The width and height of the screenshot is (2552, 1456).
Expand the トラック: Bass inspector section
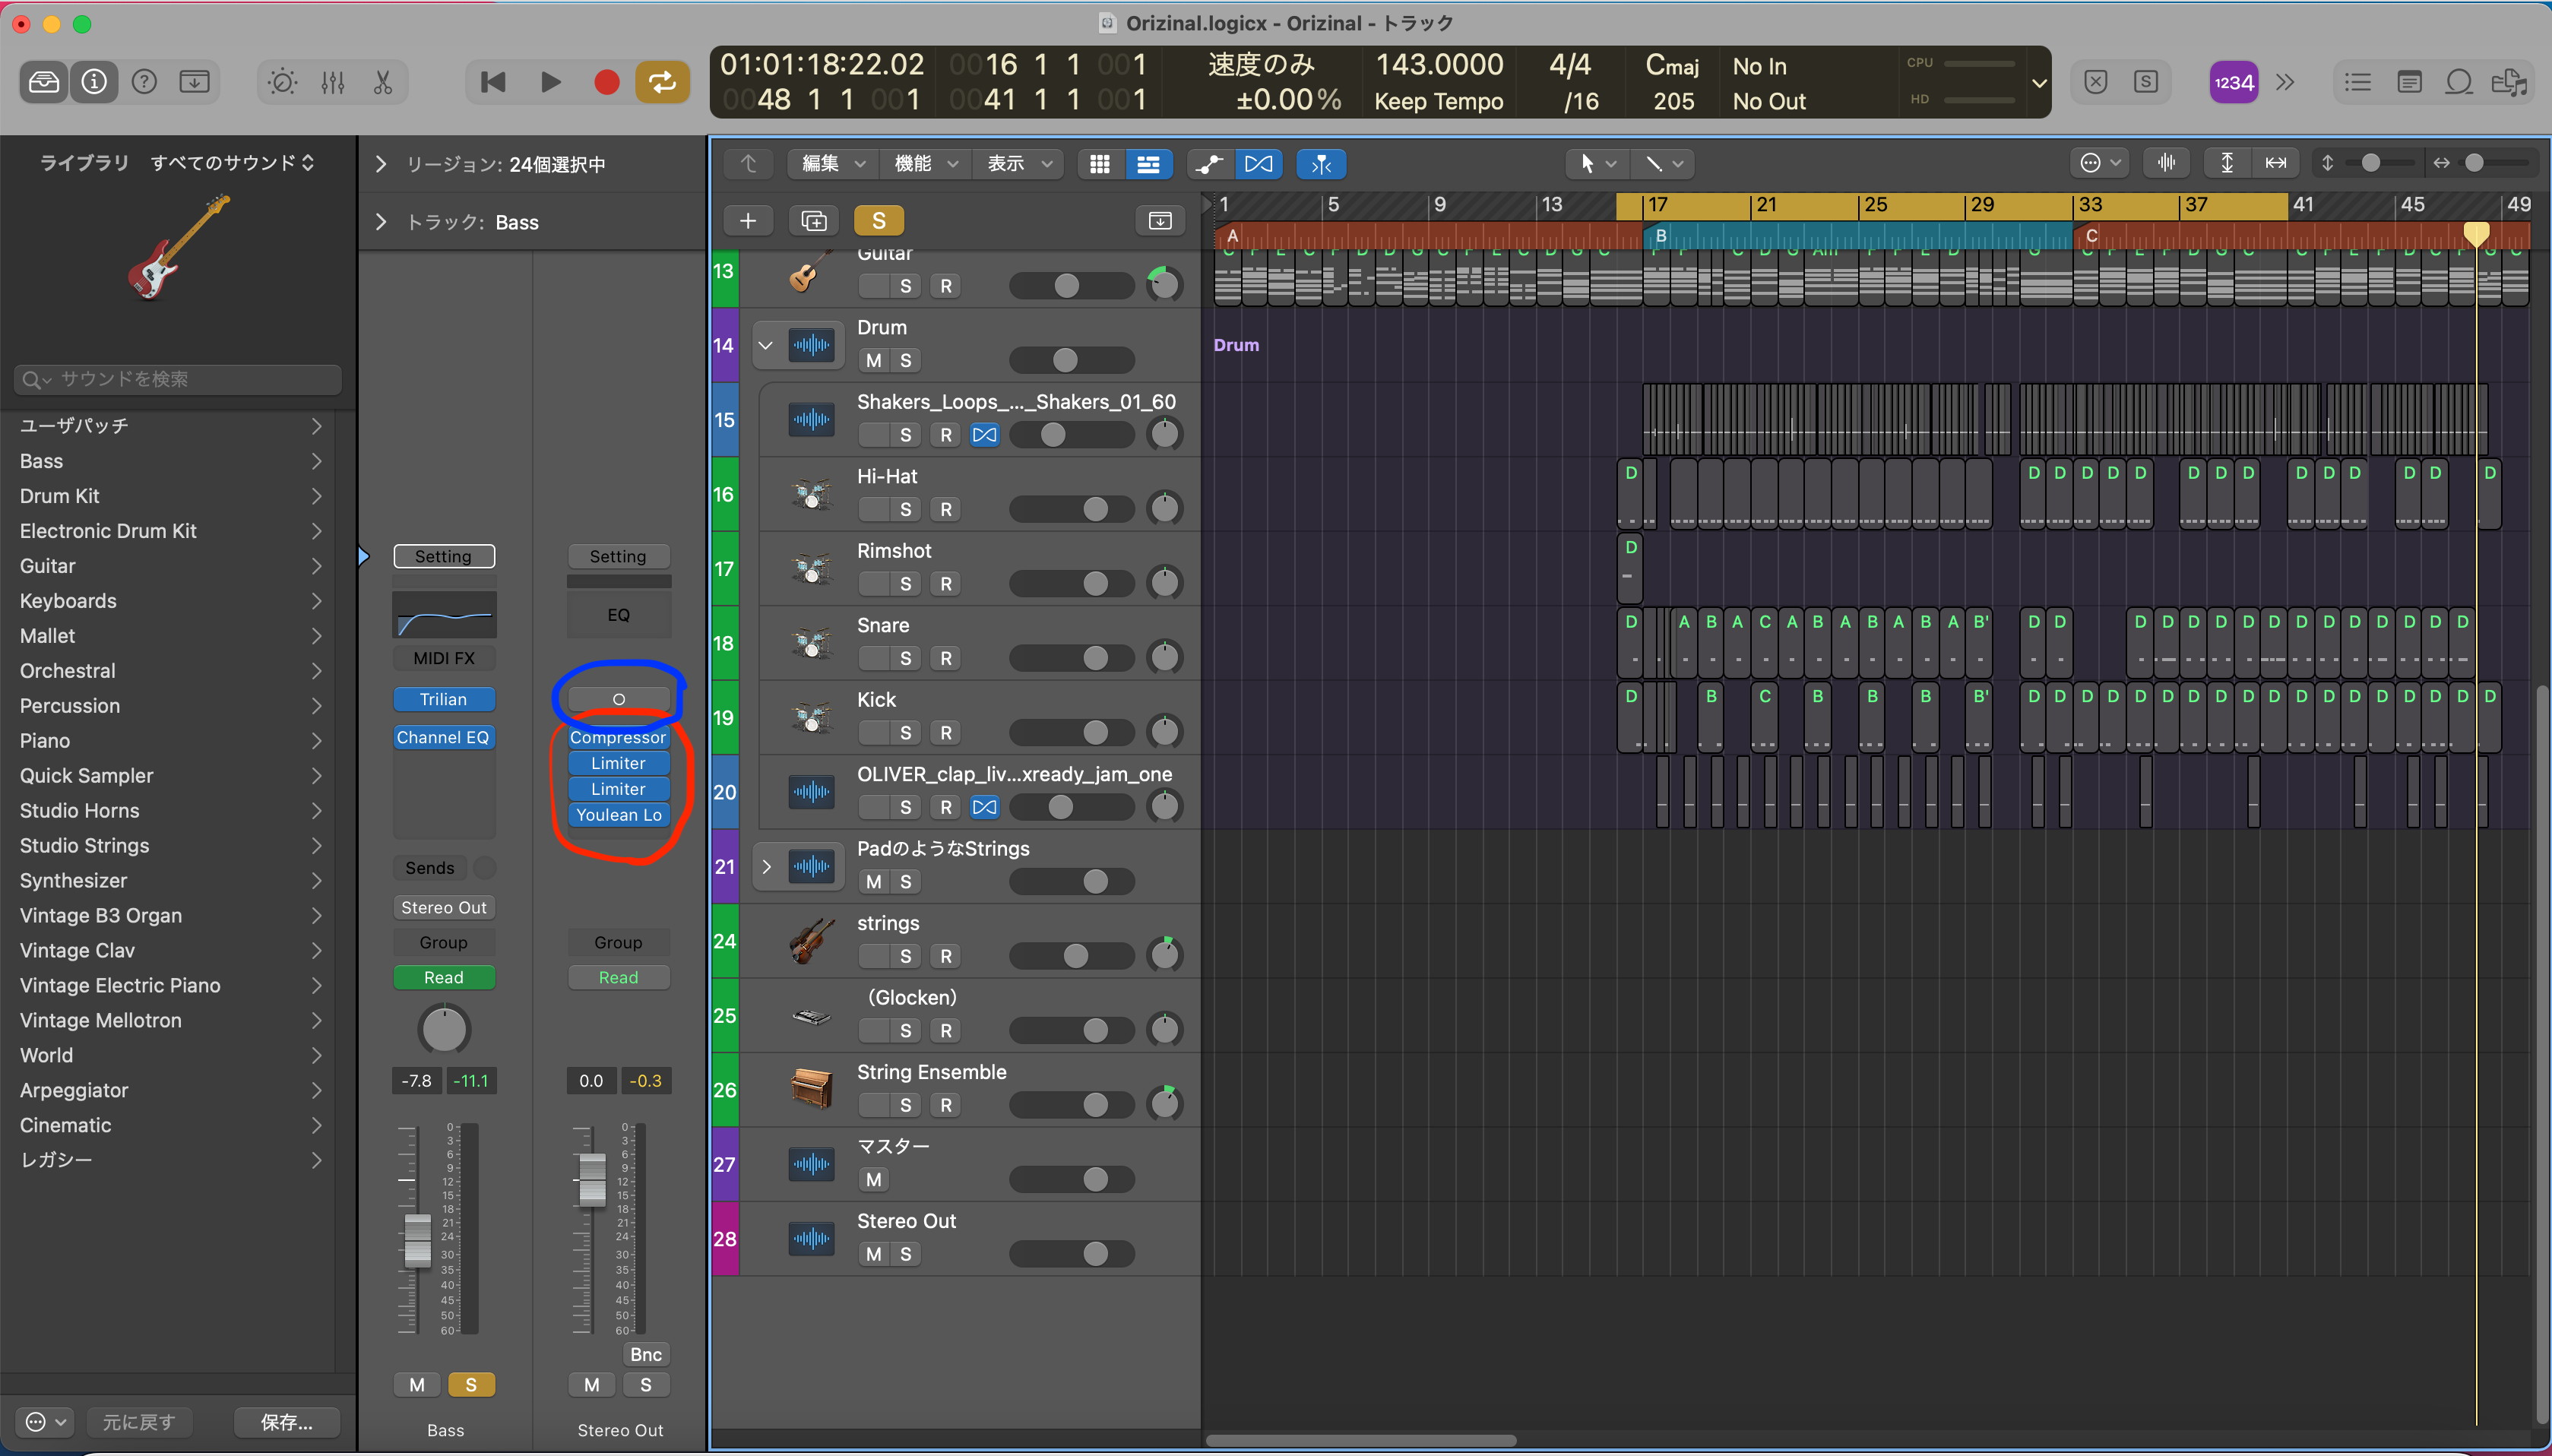coord(381,222)
